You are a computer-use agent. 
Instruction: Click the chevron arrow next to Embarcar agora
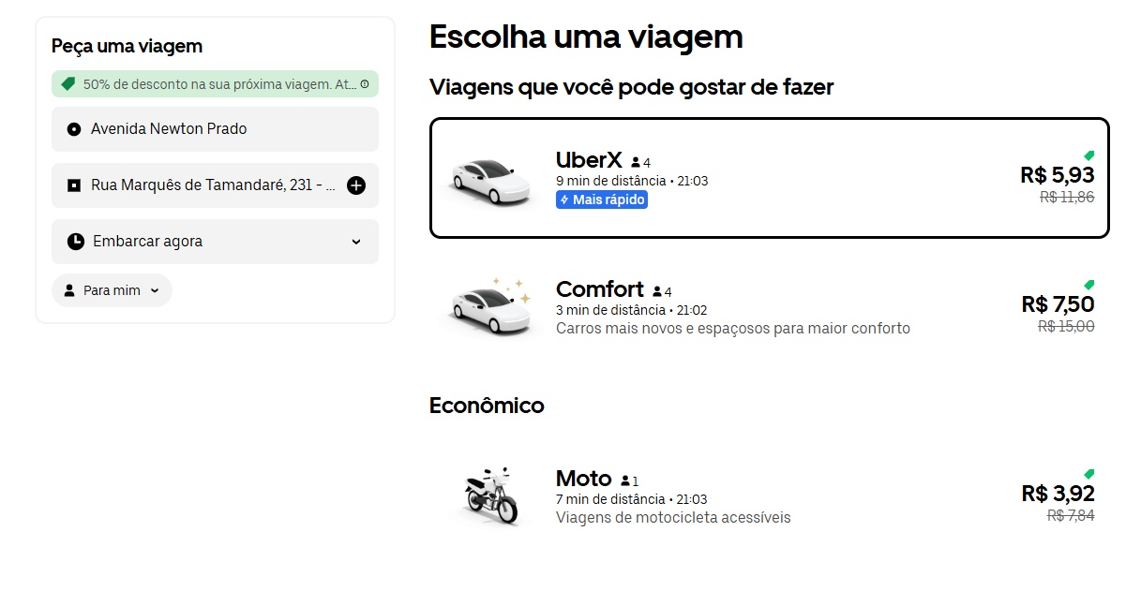(356, 242)
